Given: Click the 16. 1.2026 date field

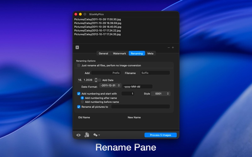Looking at the screenshot, I should pyautogui.click(x=86, y=80).
